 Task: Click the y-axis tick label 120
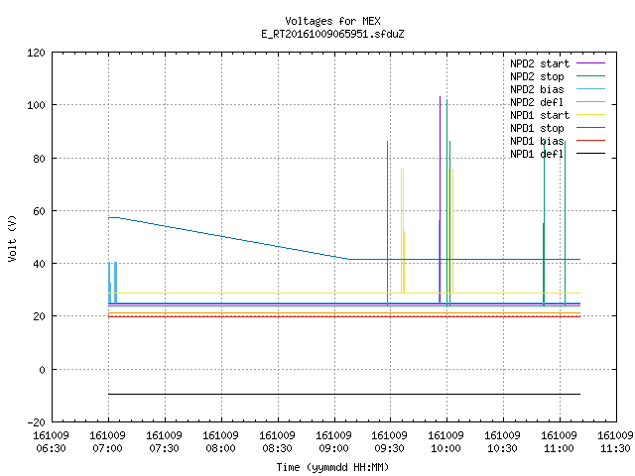point(36,53)
